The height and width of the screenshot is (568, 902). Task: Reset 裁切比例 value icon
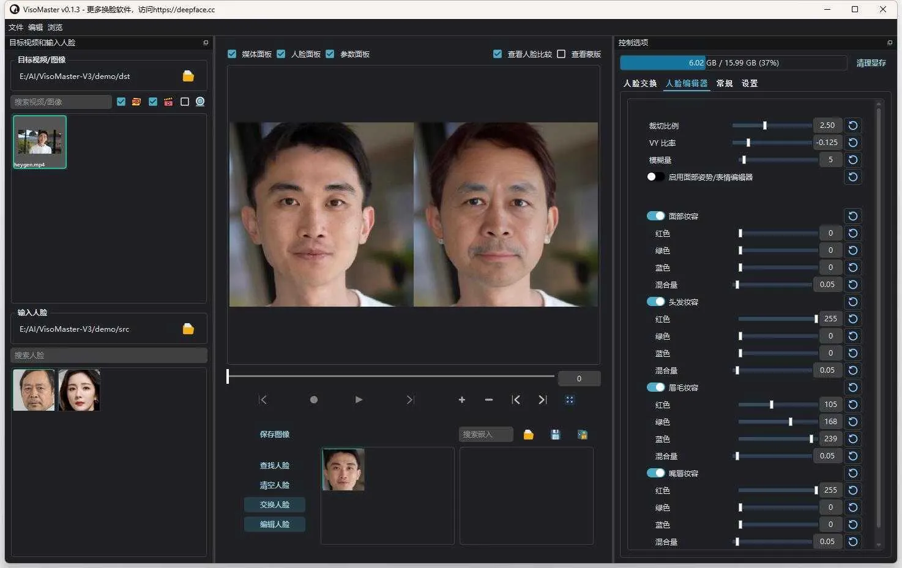tap(853, 125)
